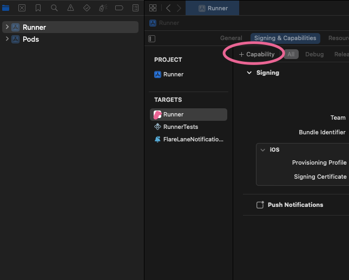Screen dimensions: 349x280
Task: Open the Project navigator folder icon
Action: (5, 8)
